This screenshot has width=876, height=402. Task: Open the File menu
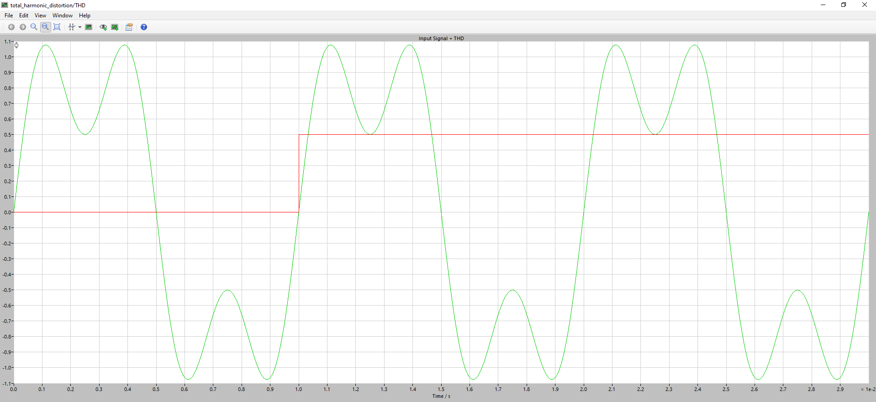point(9,16)
